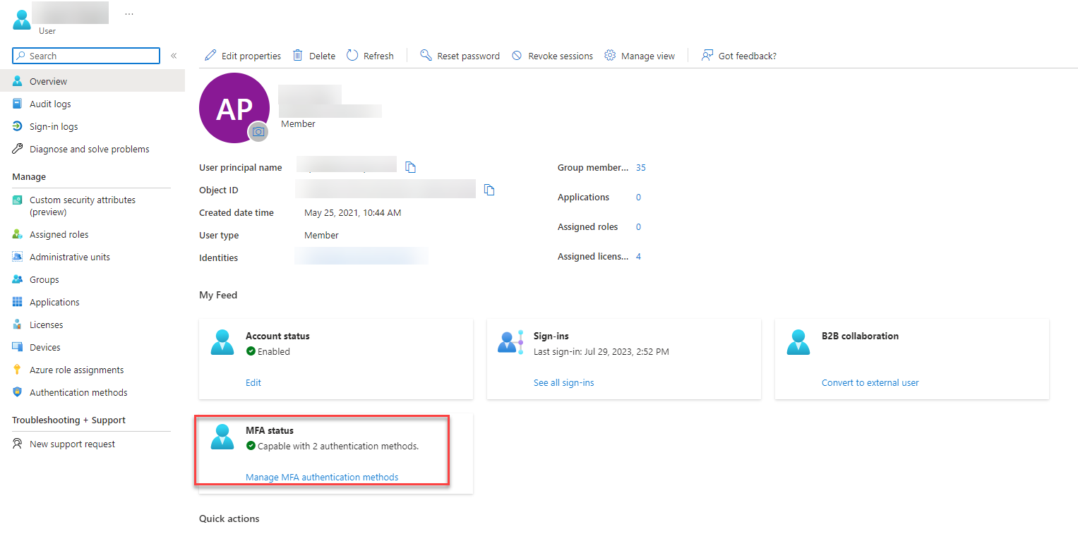Select the Edit properties pencil icon
This screenshot has height=546, width=1078.
coord(210,55)
